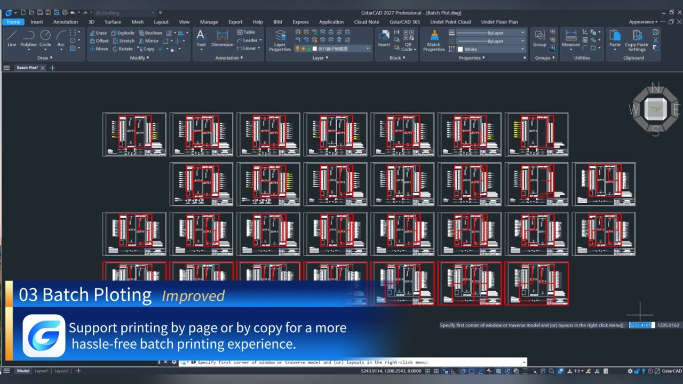Image resolution: width=683 pixels, height=384 pixels.
Task: Click the Copy tool in Modify panel
Action: (x=146, y=49)
